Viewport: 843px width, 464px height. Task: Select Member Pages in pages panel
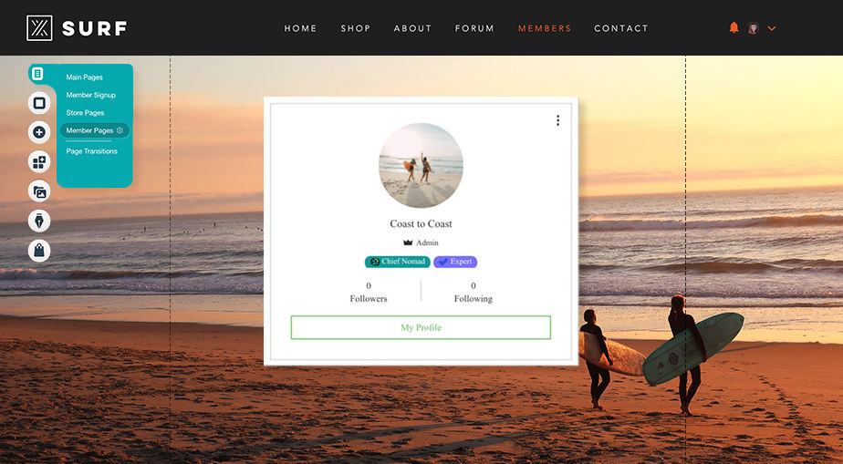click(x=89, y=130)
